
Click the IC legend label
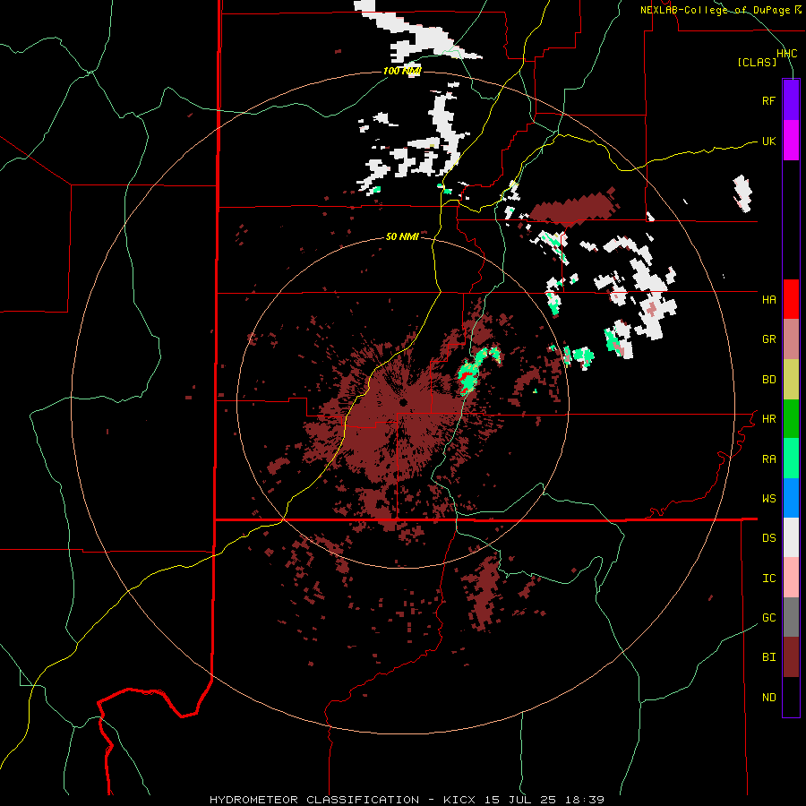(x=768, y=579)
